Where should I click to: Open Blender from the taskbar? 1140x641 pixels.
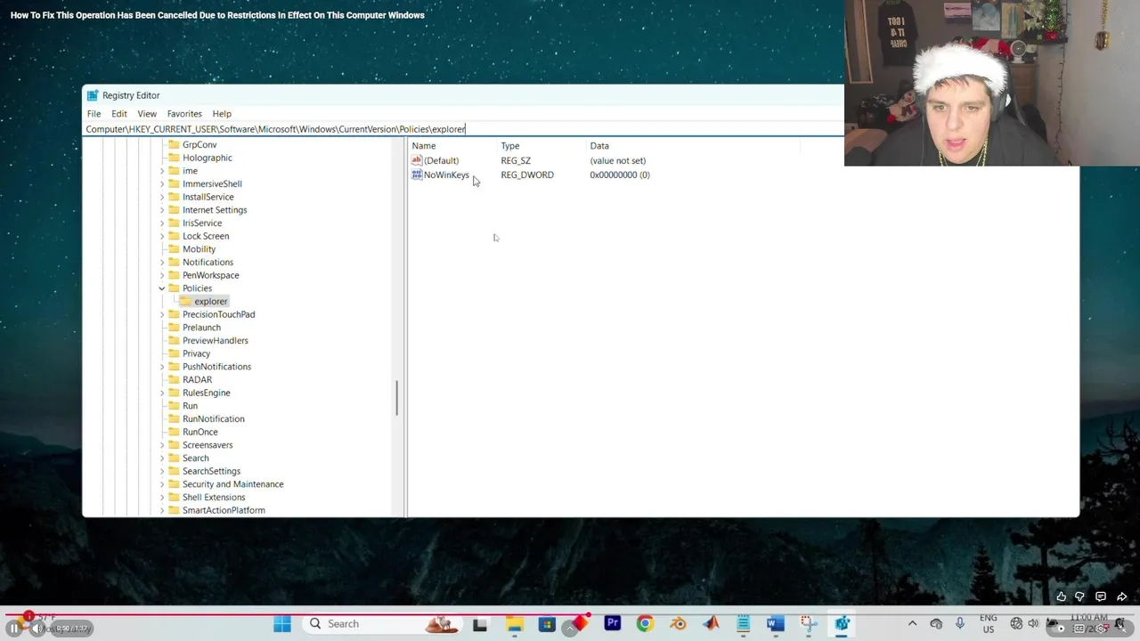[678, 624]
